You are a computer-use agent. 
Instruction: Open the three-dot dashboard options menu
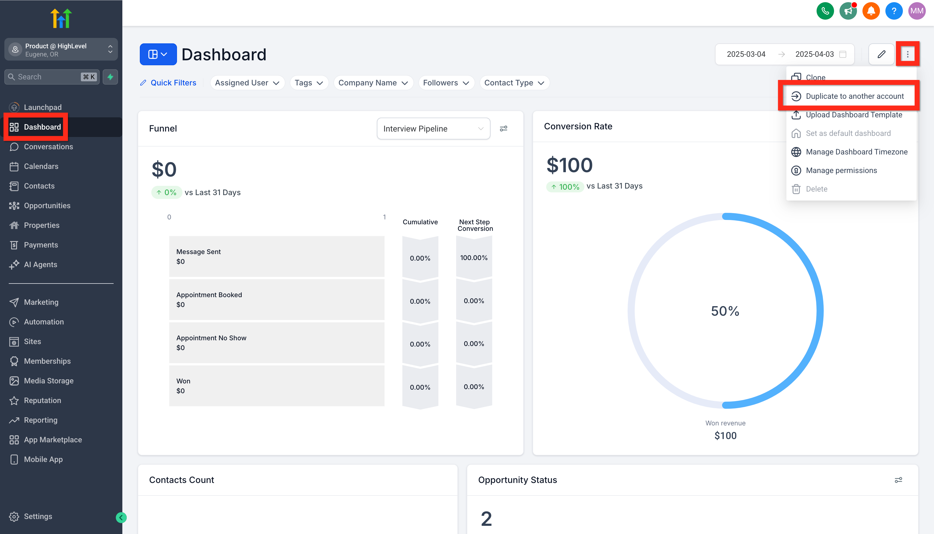pyautogui.click(x=908, y=54)
